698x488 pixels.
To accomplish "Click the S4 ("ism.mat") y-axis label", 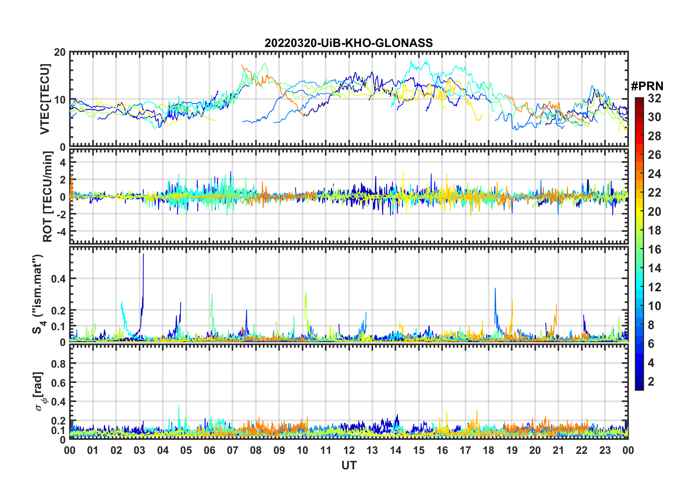I will pos(38,294).
